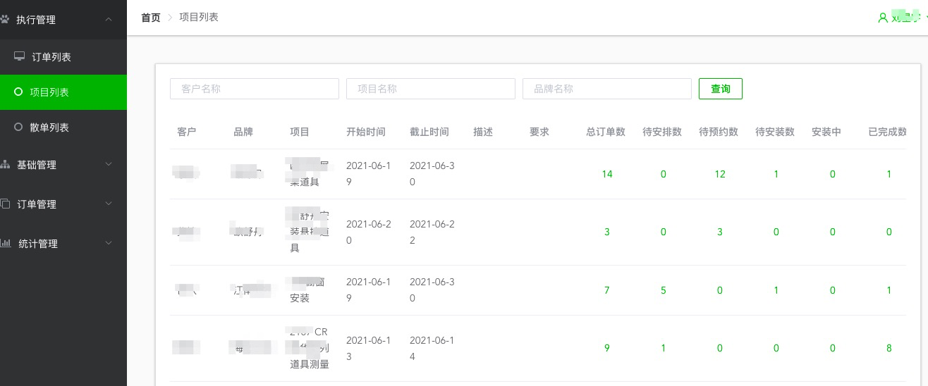Focus the 项目名称 input field

[x=430, y=89]
